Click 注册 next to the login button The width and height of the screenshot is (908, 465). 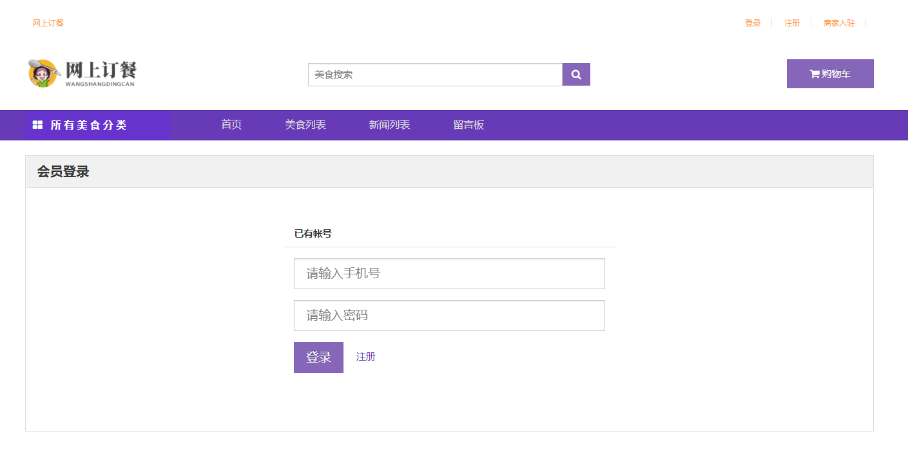coord(366,357)
